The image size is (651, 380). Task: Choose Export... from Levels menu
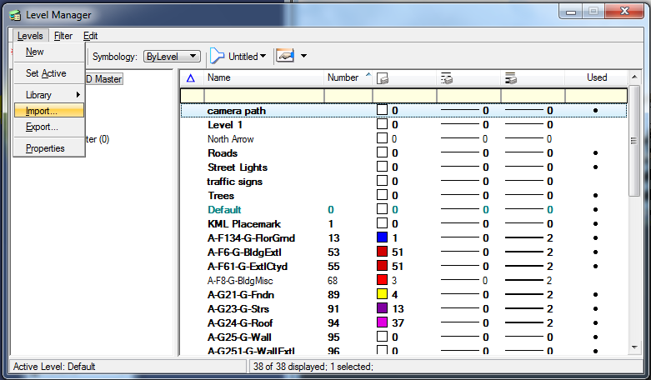(x=49, y=127)
